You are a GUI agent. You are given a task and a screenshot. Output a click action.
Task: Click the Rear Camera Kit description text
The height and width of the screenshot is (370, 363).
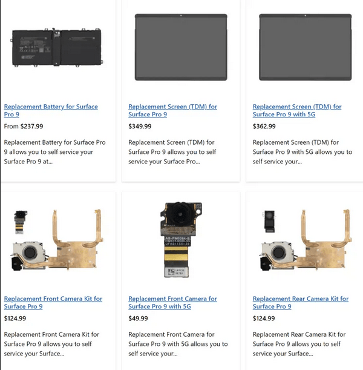tap(299, 344)
